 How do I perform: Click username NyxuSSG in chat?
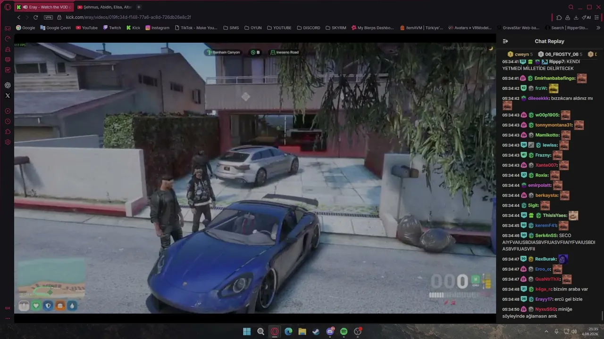tap(546, 309)
